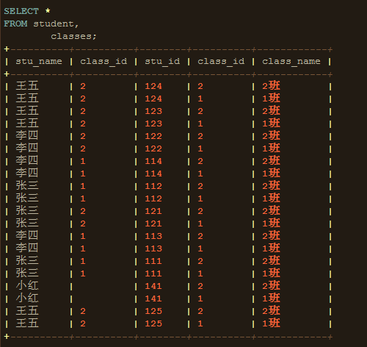Click stu_id 114 in the 1班 row

click(153, 173)
